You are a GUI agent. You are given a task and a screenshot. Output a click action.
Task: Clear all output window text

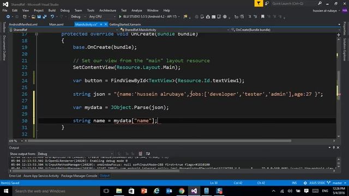point(141,154)
